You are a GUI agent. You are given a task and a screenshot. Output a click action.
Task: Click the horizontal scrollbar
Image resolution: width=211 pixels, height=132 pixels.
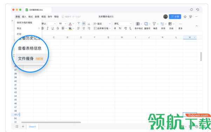51,122
